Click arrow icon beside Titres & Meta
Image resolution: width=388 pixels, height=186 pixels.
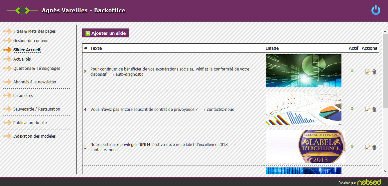7,31
